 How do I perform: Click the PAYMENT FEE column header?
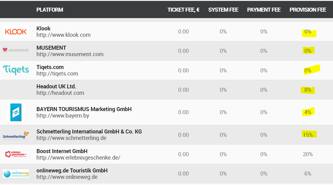coord(264,10)
